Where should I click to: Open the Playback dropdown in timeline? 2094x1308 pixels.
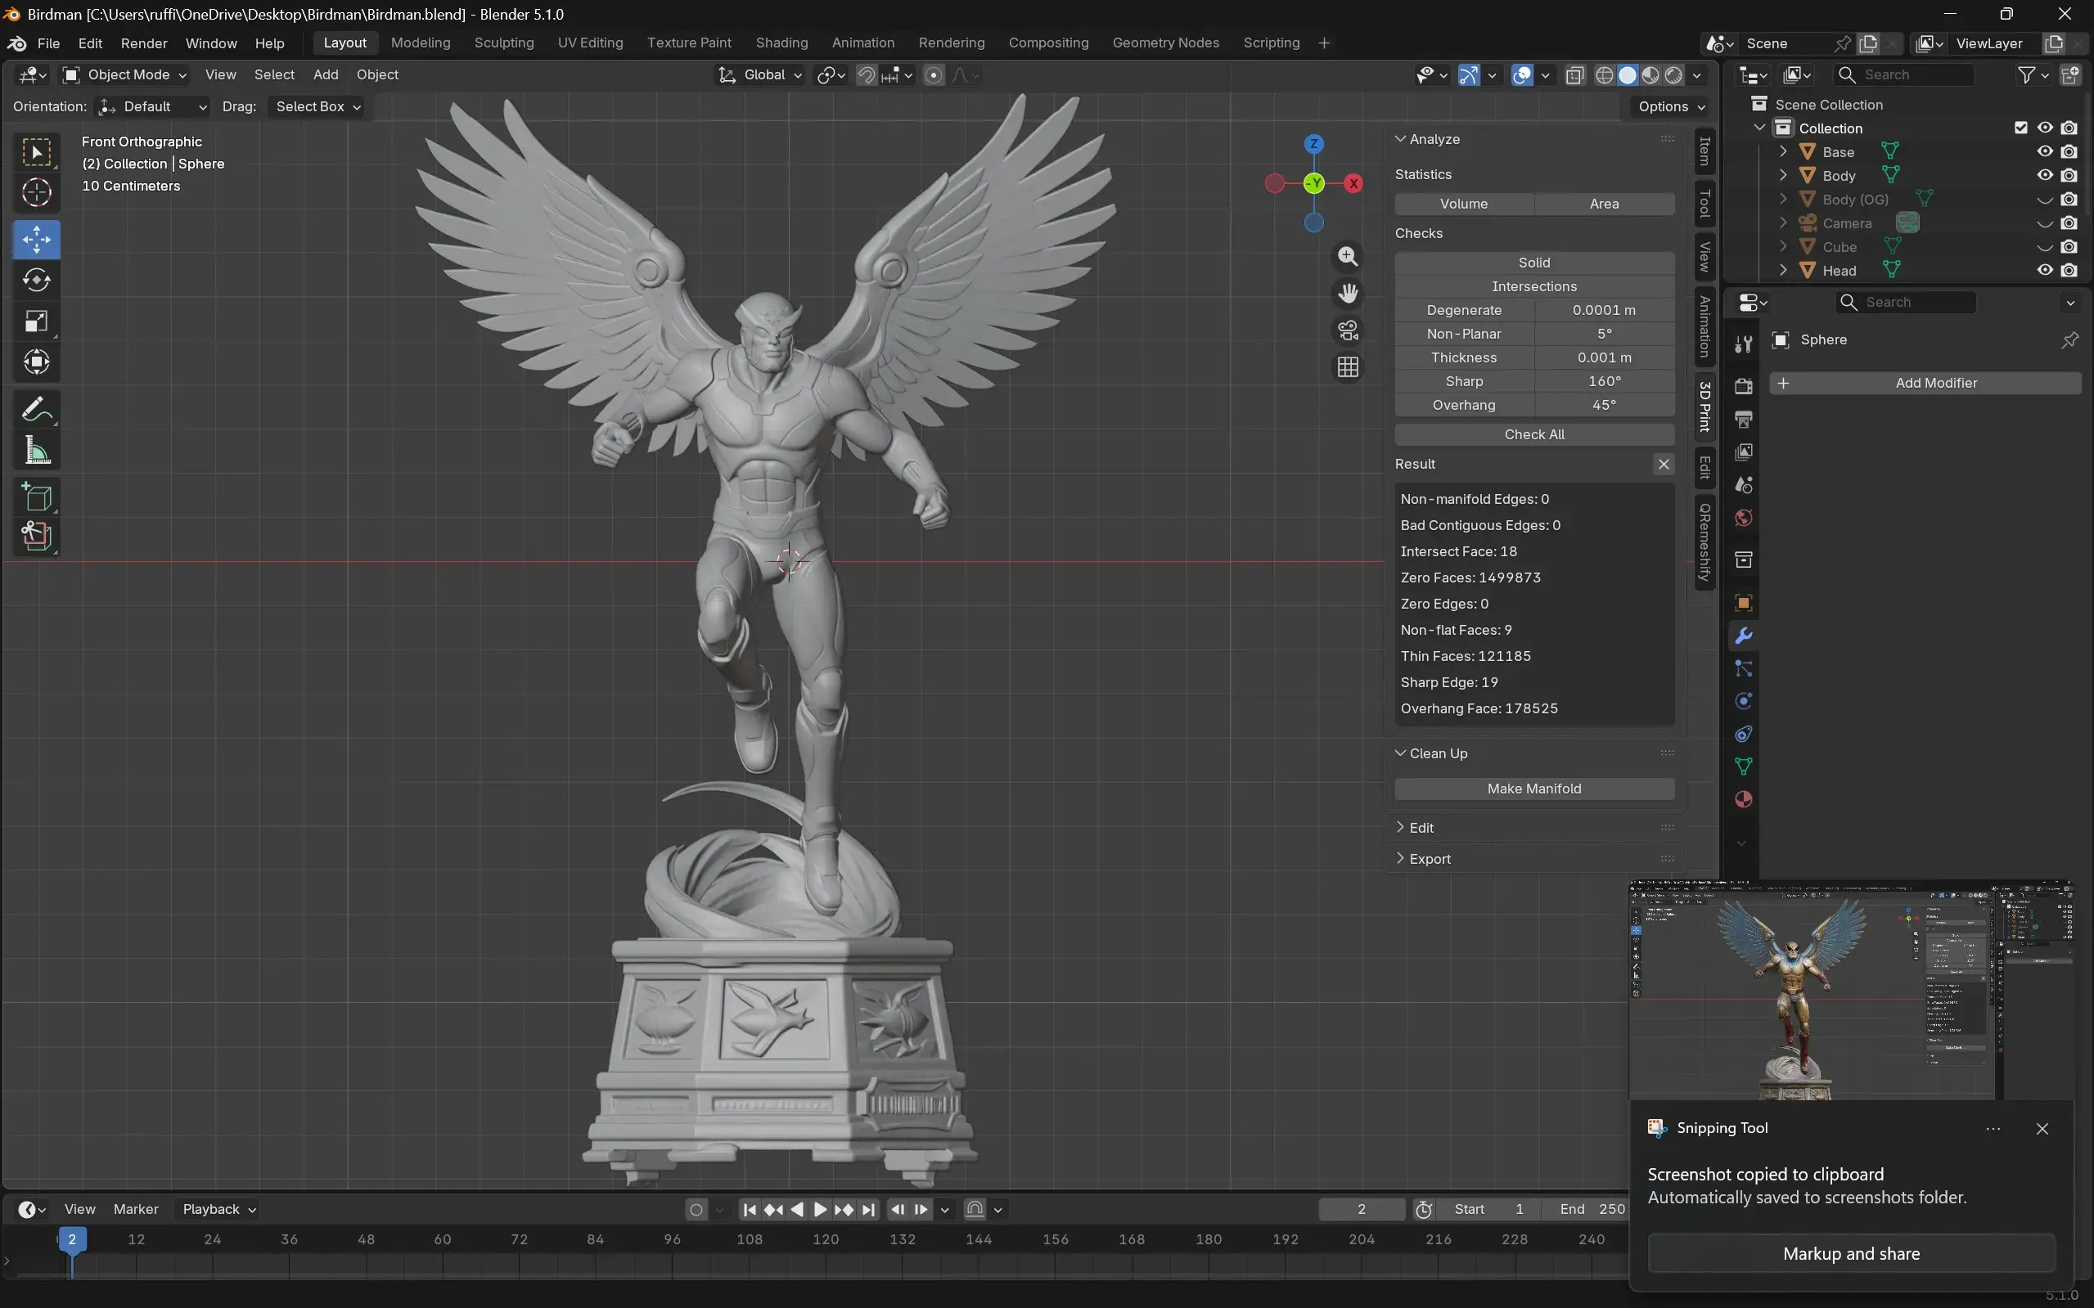pyautogui.click(x=219, y=1209)
